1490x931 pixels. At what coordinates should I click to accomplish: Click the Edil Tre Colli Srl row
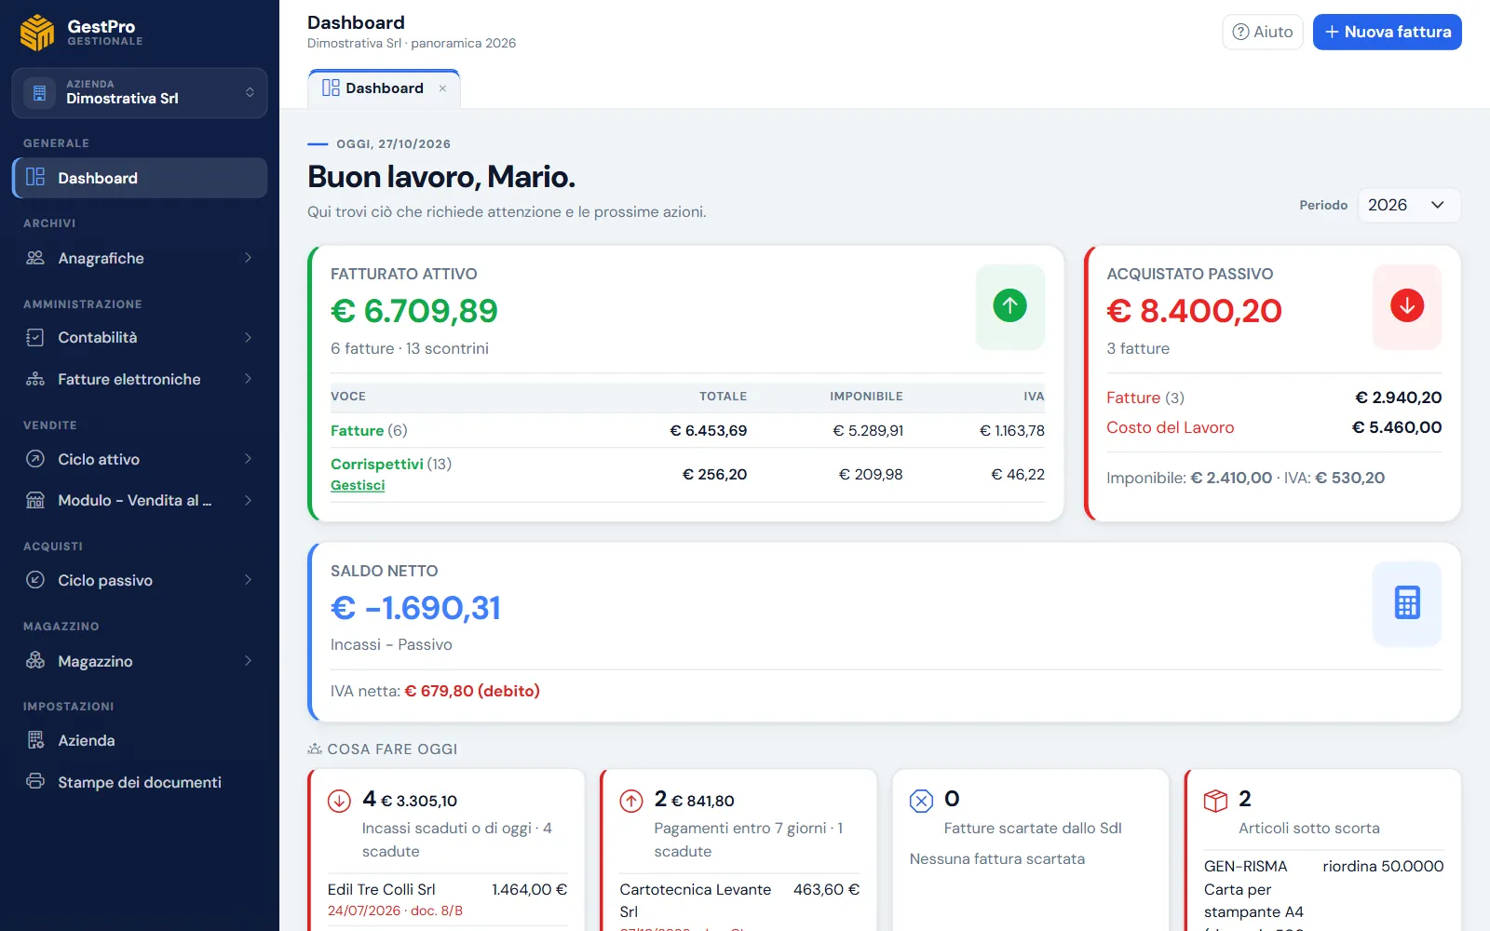[x=447, y=899]
